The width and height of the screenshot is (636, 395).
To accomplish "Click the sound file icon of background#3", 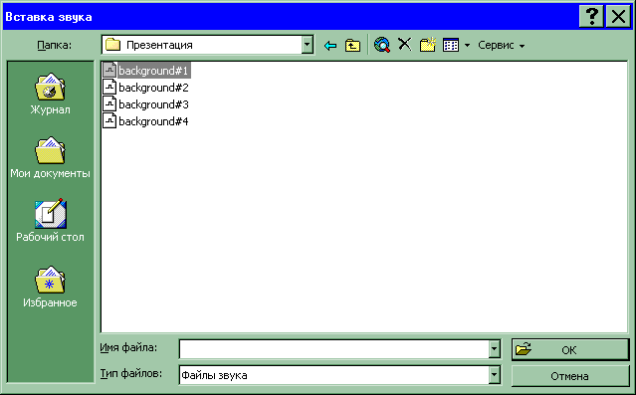I will (109, 104).
